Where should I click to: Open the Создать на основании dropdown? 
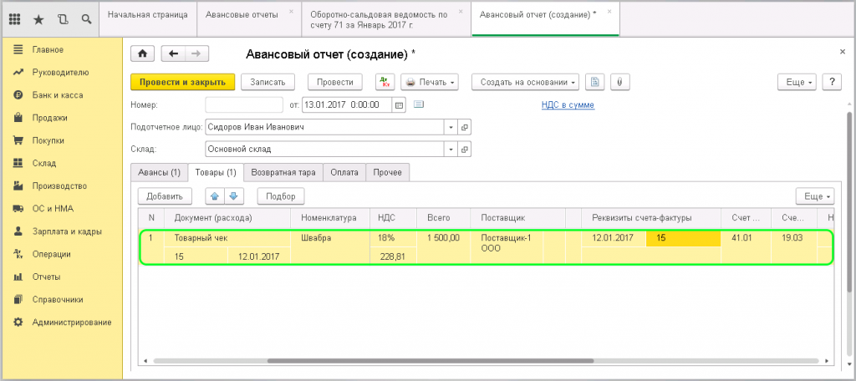tap(525, 82)
